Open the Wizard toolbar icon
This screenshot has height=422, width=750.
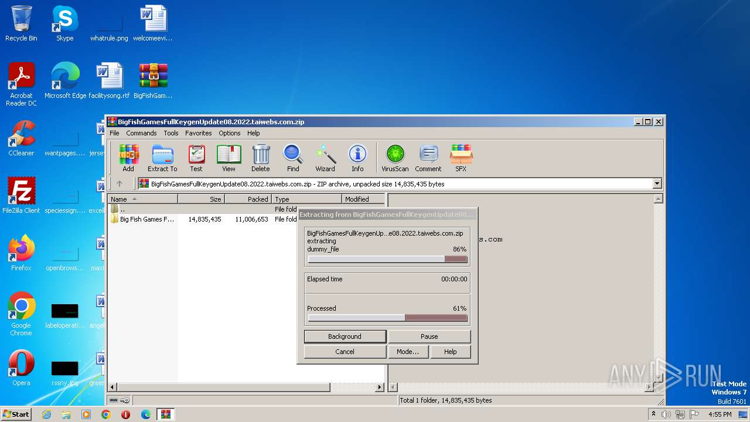pyautogui.click(x=325, y=158)
